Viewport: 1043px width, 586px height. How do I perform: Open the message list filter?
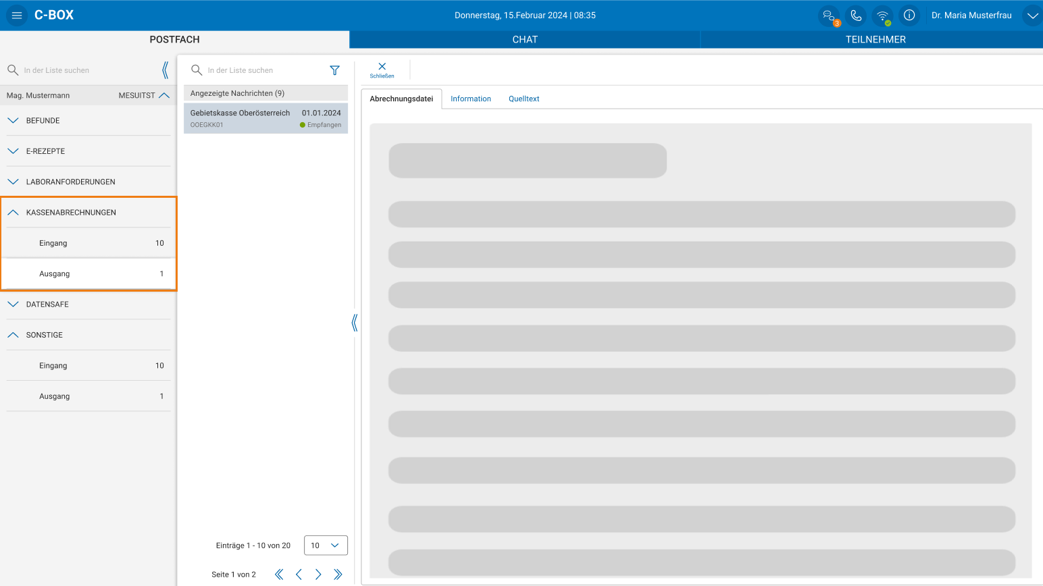pyautogui.click(x=334, y=70)
